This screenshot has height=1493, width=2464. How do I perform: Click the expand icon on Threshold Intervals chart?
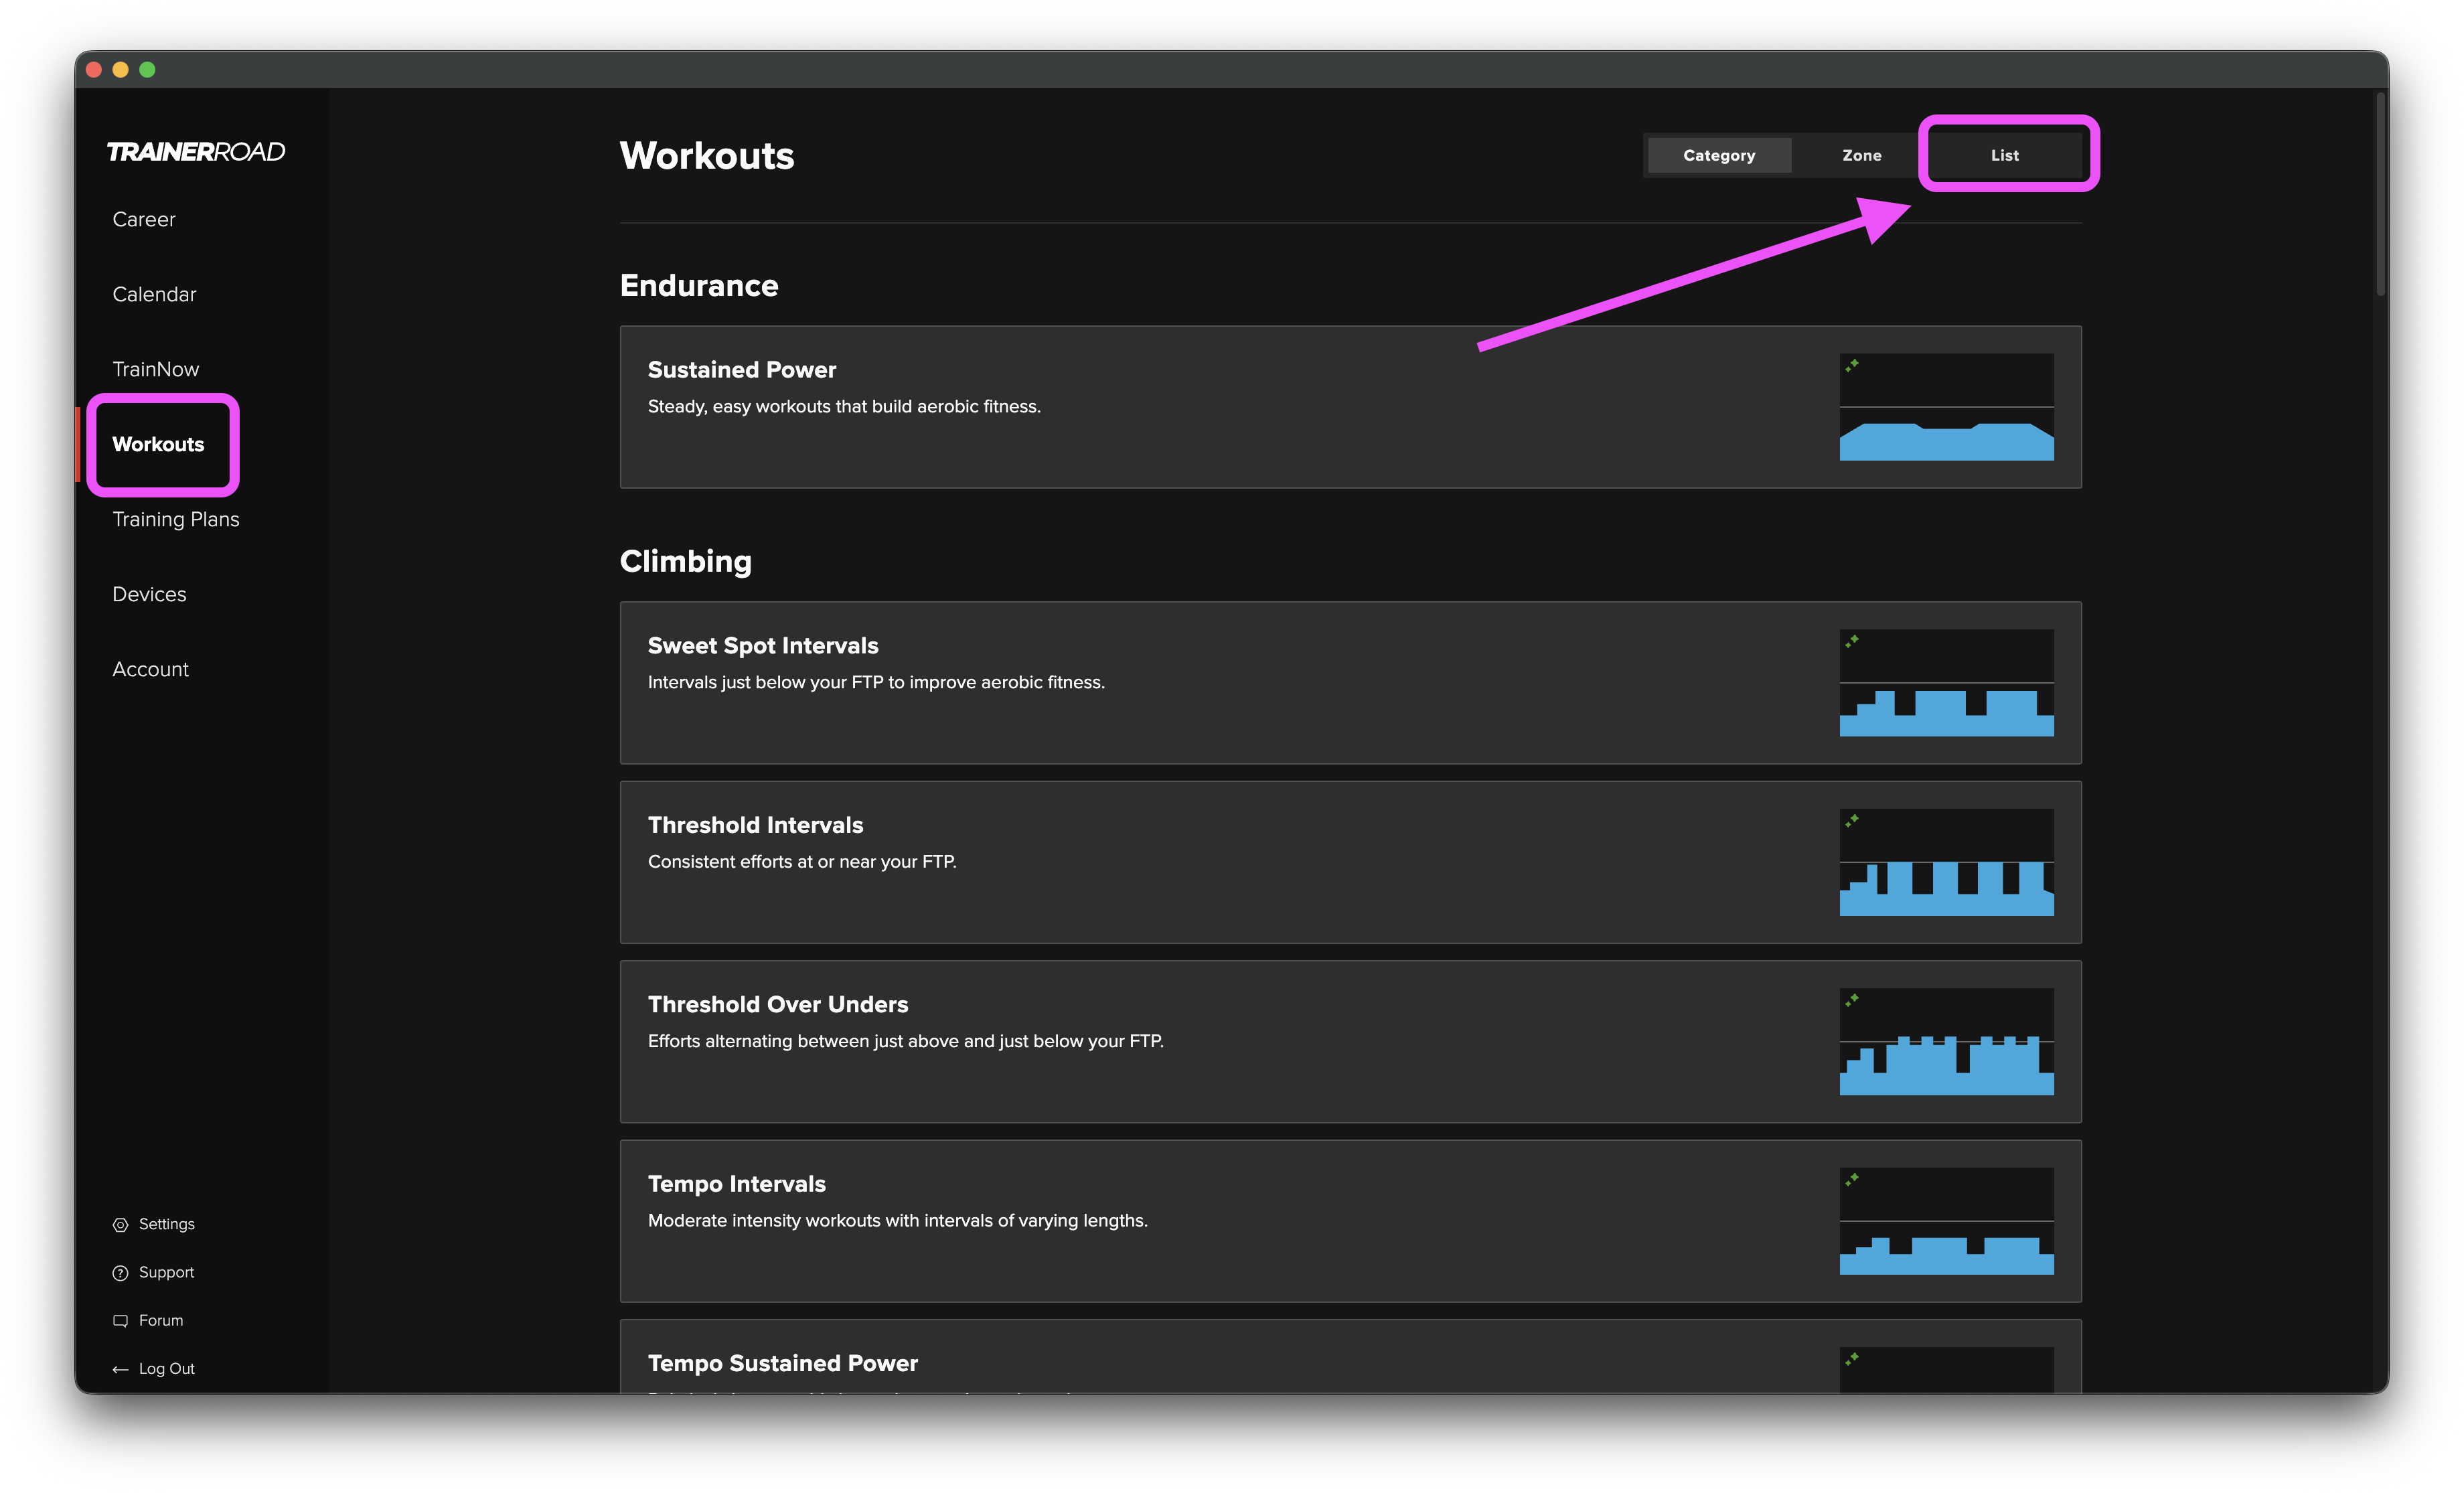(x=1852, y=820)
